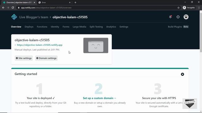Open the notifications bell
Screen dimensions: 202x113
[170, 17]
